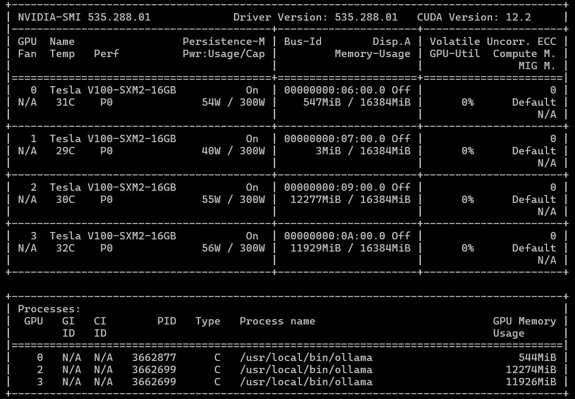Select PID 3662877 in the process list

click(x=154, y=357)
